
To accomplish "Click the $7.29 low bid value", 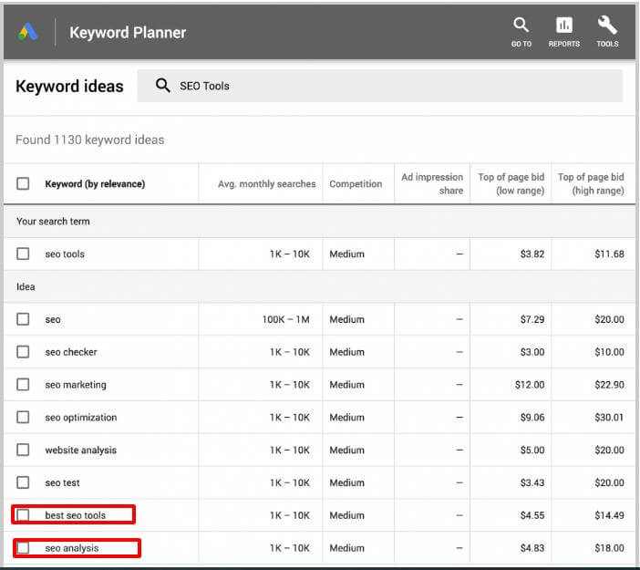I will pyautogui.click(x=532, y=319).
